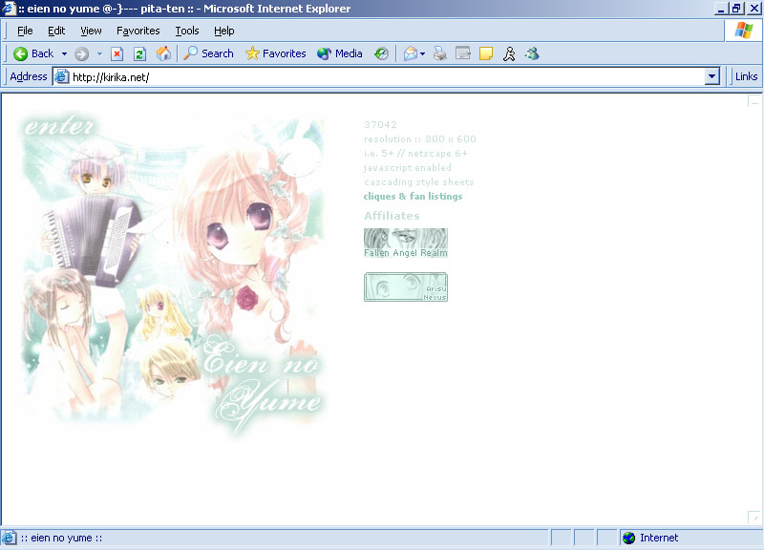Open the Fallen Angel Realm affiliate banner
Image resolution: width=764 pixels, height=550 pixels.
405,243
